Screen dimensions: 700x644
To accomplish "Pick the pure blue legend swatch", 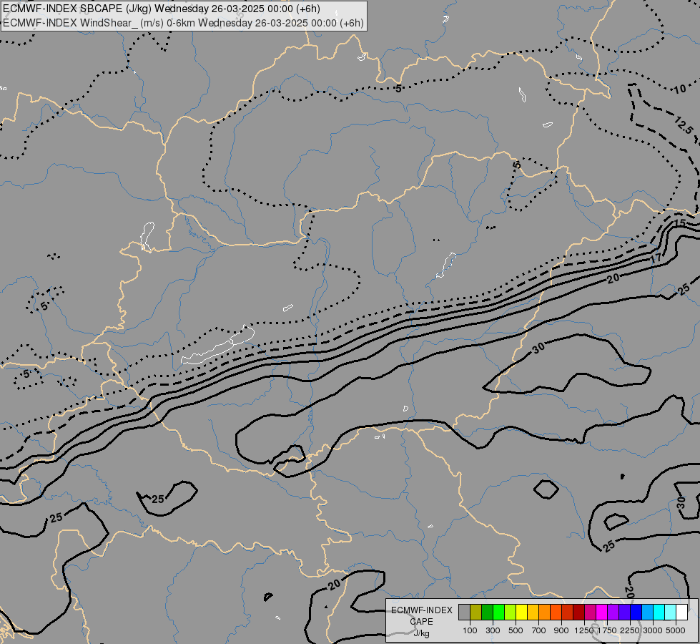I will click(x=636, y=613).
